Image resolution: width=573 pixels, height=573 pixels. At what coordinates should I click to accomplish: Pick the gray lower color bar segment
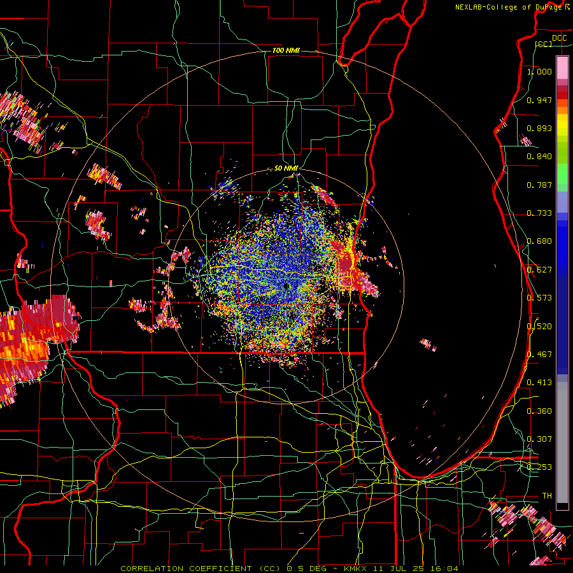562,442
